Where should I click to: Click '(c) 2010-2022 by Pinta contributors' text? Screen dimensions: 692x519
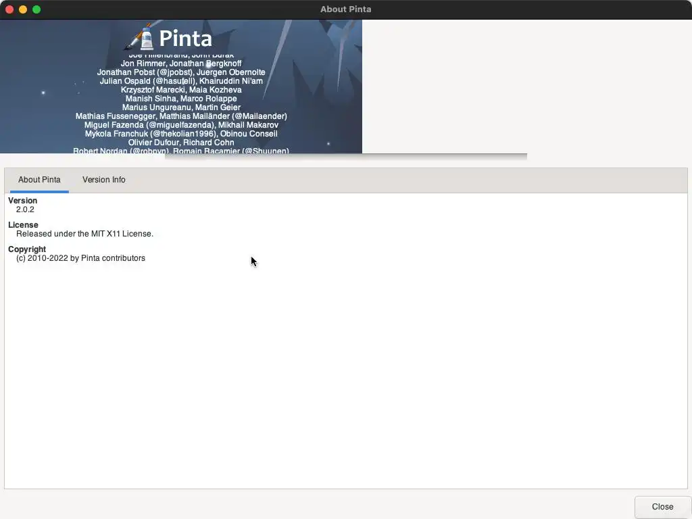pyautogui.click(x=81, y=258)
